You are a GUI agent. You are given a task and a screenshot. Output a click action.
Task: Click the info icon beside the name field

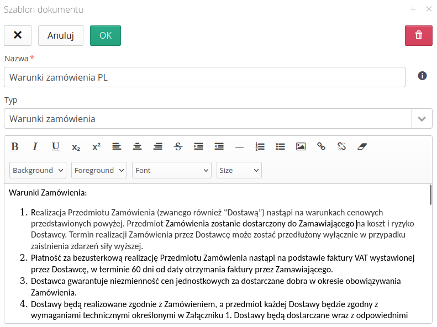[x=422, y=76]
